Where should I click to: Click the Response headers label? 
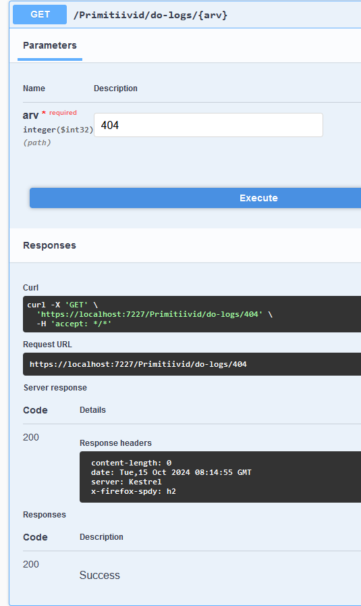click(115, 443)
